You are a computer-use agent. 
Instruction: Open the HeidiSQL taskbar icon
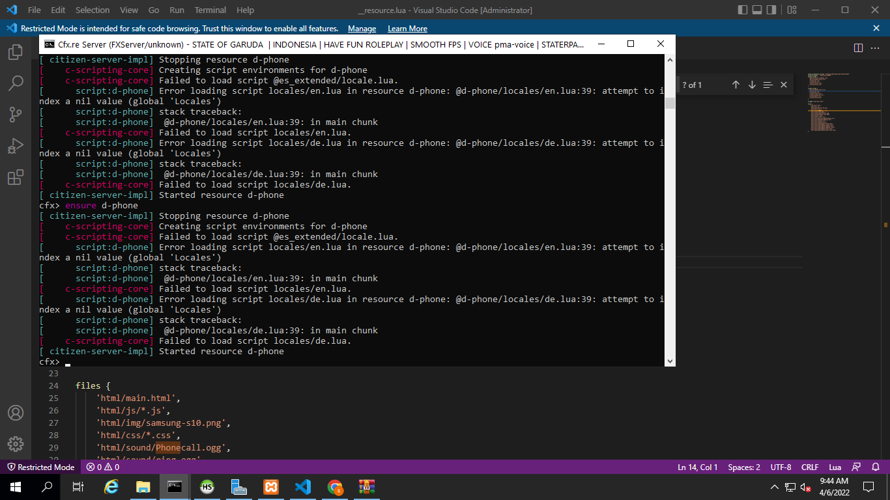coord(207,487)
